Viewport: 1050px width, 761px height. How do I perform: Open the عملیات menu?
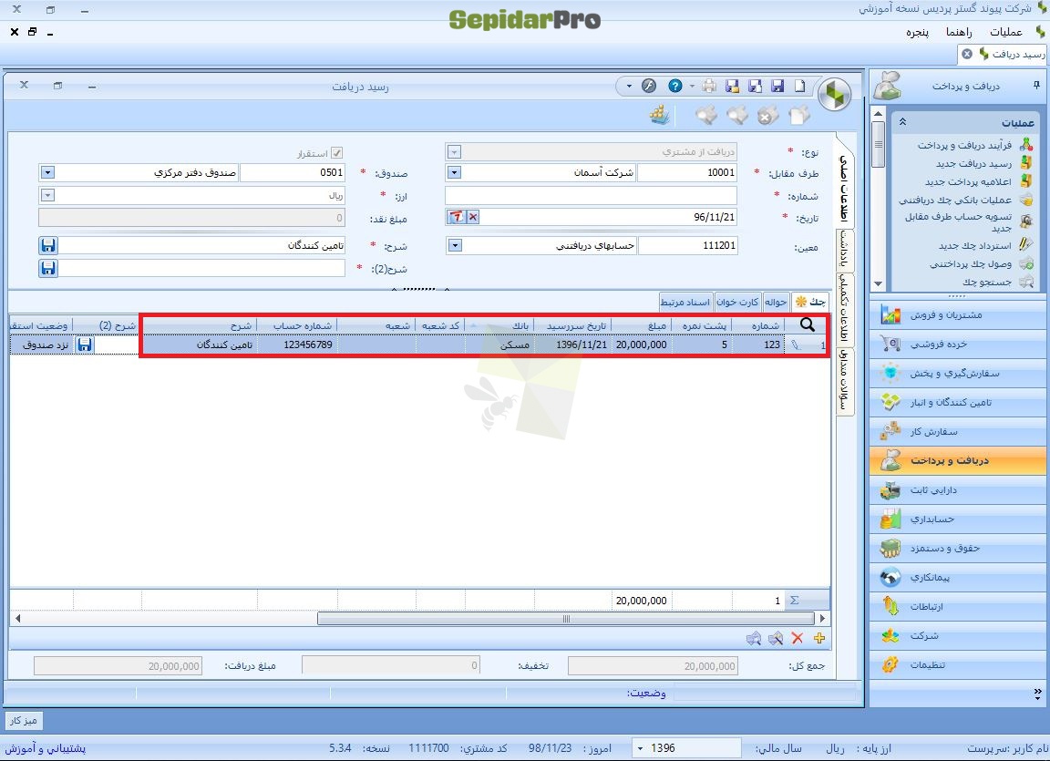1006,32
